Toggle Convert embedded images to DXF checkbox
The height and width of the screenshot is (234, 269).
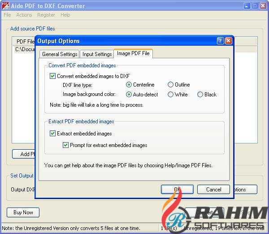click(x=52, y=76)
